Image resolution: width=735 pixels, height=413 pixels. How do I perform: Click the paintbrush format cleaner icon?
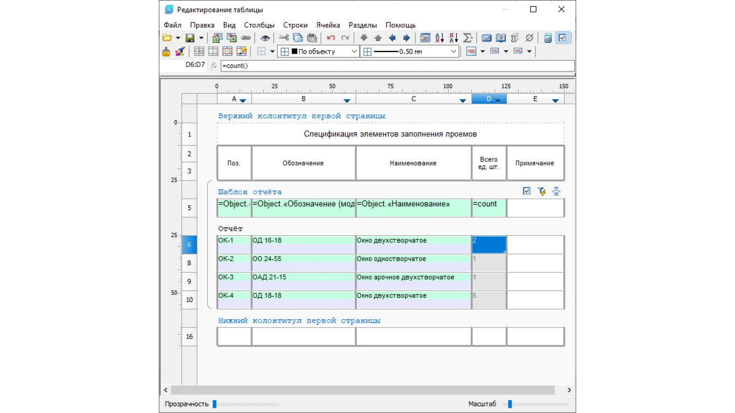[166, 51]
